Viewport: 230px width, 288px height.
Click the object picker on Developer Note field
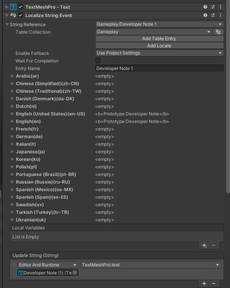[x=75, y=272]
